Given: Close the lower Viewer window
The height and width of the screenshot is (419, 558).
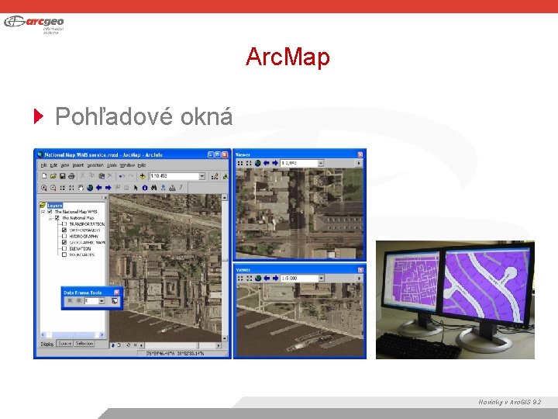Looking at the screenshot, I should (360, 270).
